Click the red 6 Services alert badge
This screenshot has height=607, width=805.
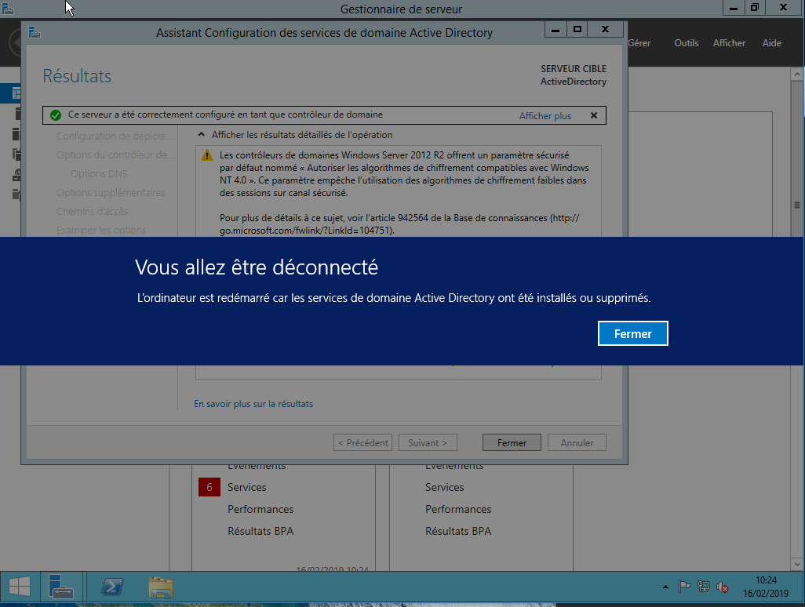[209, 487]
